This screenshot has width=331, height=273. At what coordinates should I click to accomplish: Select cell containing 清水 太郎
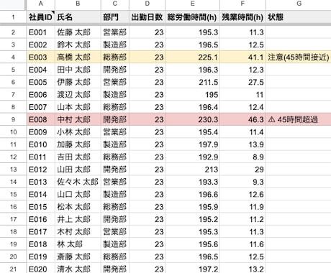tap(78, 268)
